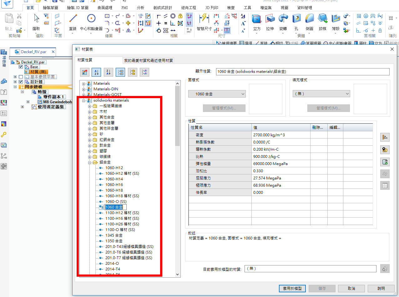Image resolution: width=399 pixels, height=297 pixels.
Task: Click the yellow key icon in left sidebar
Action: pos(4,134)
